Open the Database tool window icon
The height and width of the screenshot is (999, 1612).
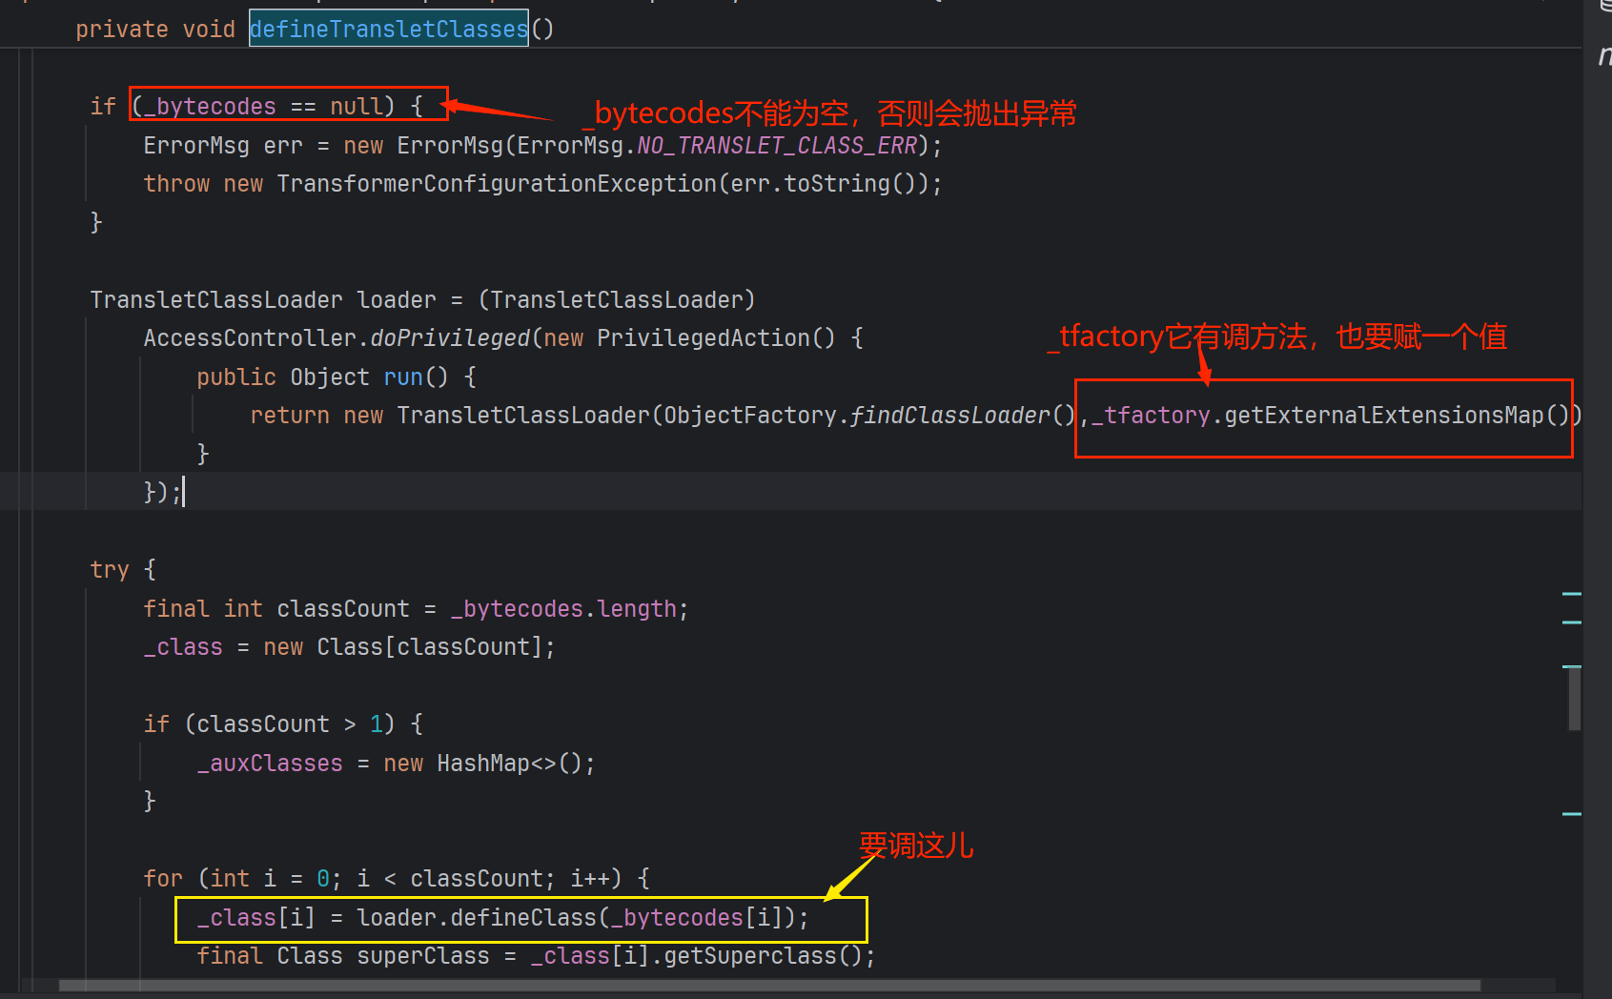point(1603,6)
